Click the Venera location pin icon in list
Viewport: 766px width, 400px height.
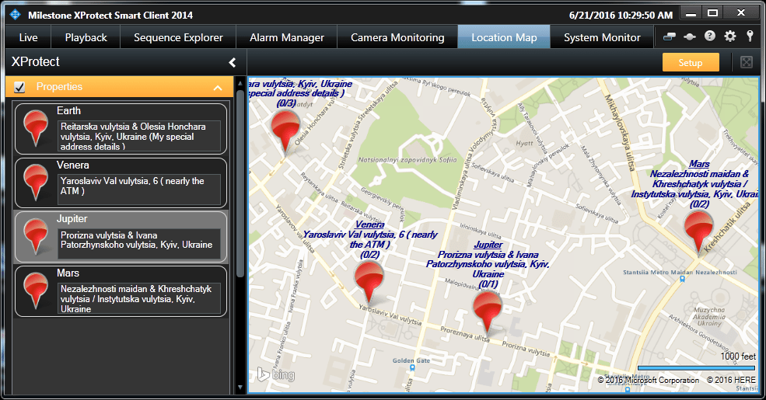tap(36, 183)
